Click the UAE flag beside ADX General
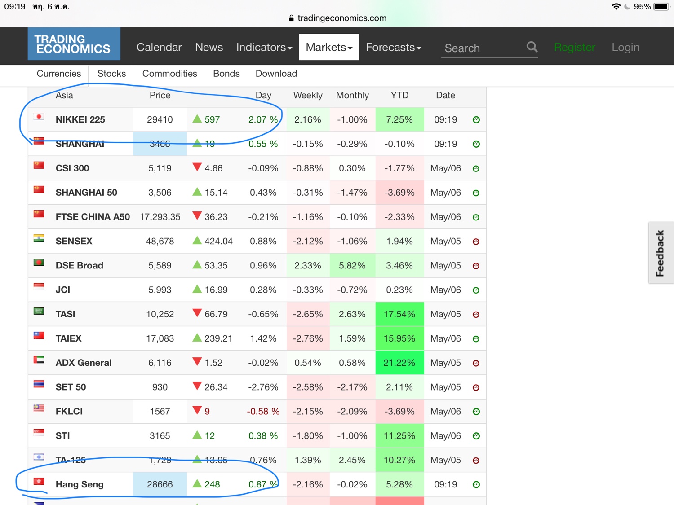Viewport: 674px width, 505px height. click(39, 360)
